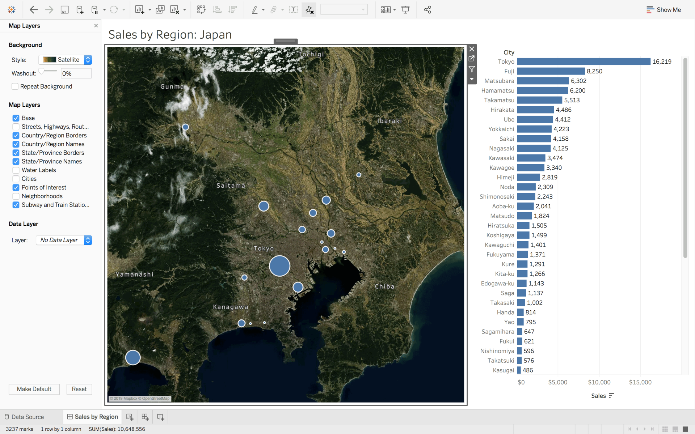The width and height of the screenshot is (695, 434).
Task: Click the Reset button
Action: pos(79,389)
